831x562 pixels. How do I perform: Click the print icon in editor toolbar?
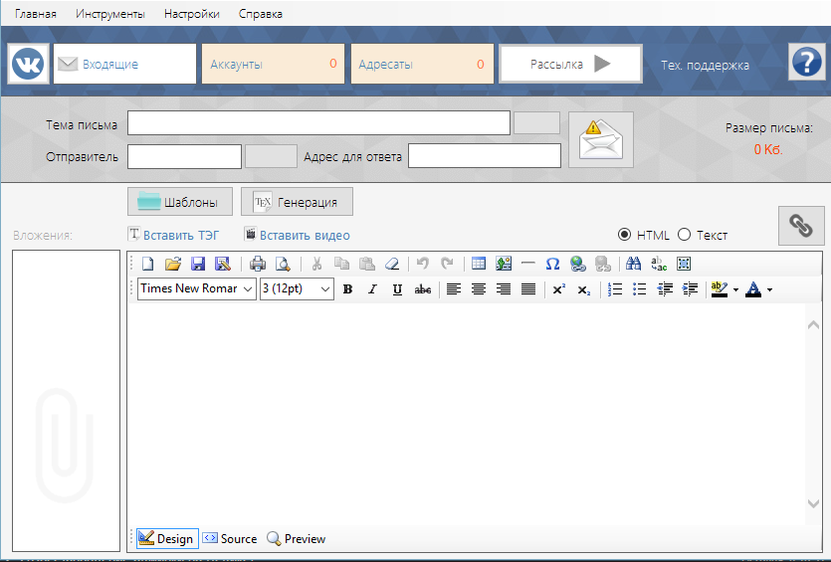[258, 264]
